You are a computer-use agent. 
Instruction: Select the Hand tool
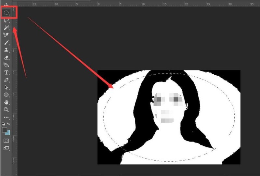[x=6, y=102]
